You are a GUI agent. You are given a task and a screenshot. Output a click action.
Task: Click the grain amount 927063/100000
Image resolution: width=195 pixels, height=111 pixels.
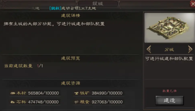(107, 102)
